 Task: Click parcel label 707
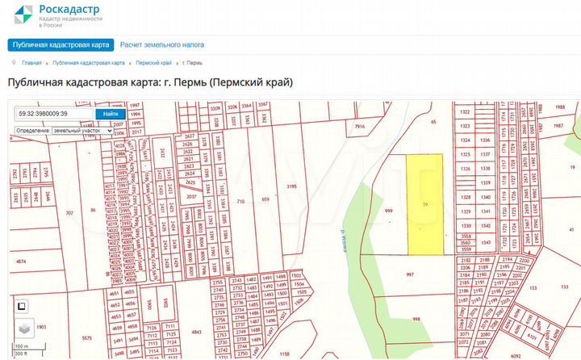tap(69, 213)
